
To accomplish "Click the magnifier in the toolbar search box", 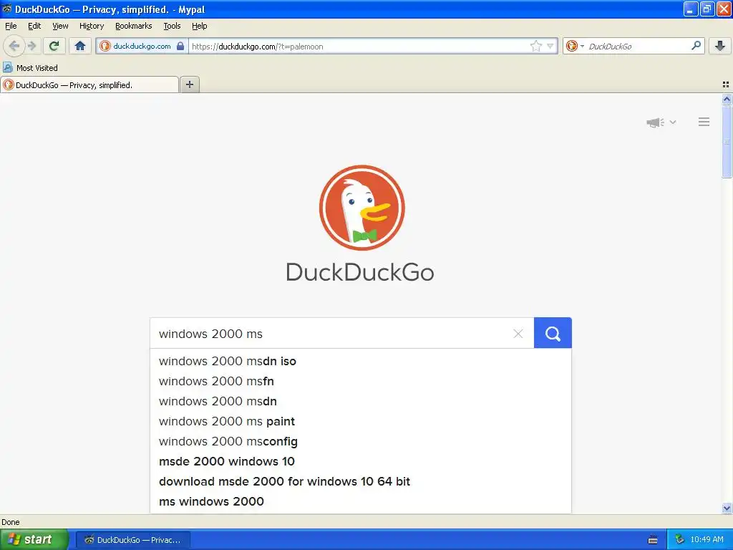I will point(696,46).
